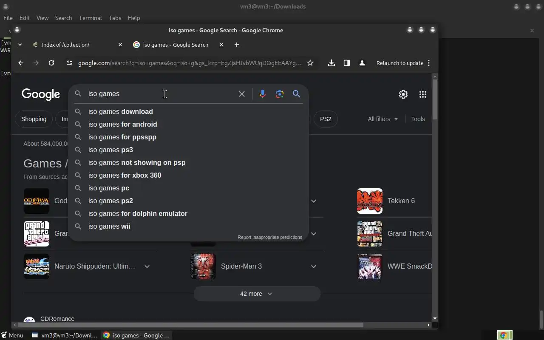Start voice search with microphone icon
The height and width of the screenshot is (340, 544).
pos(263,94)
